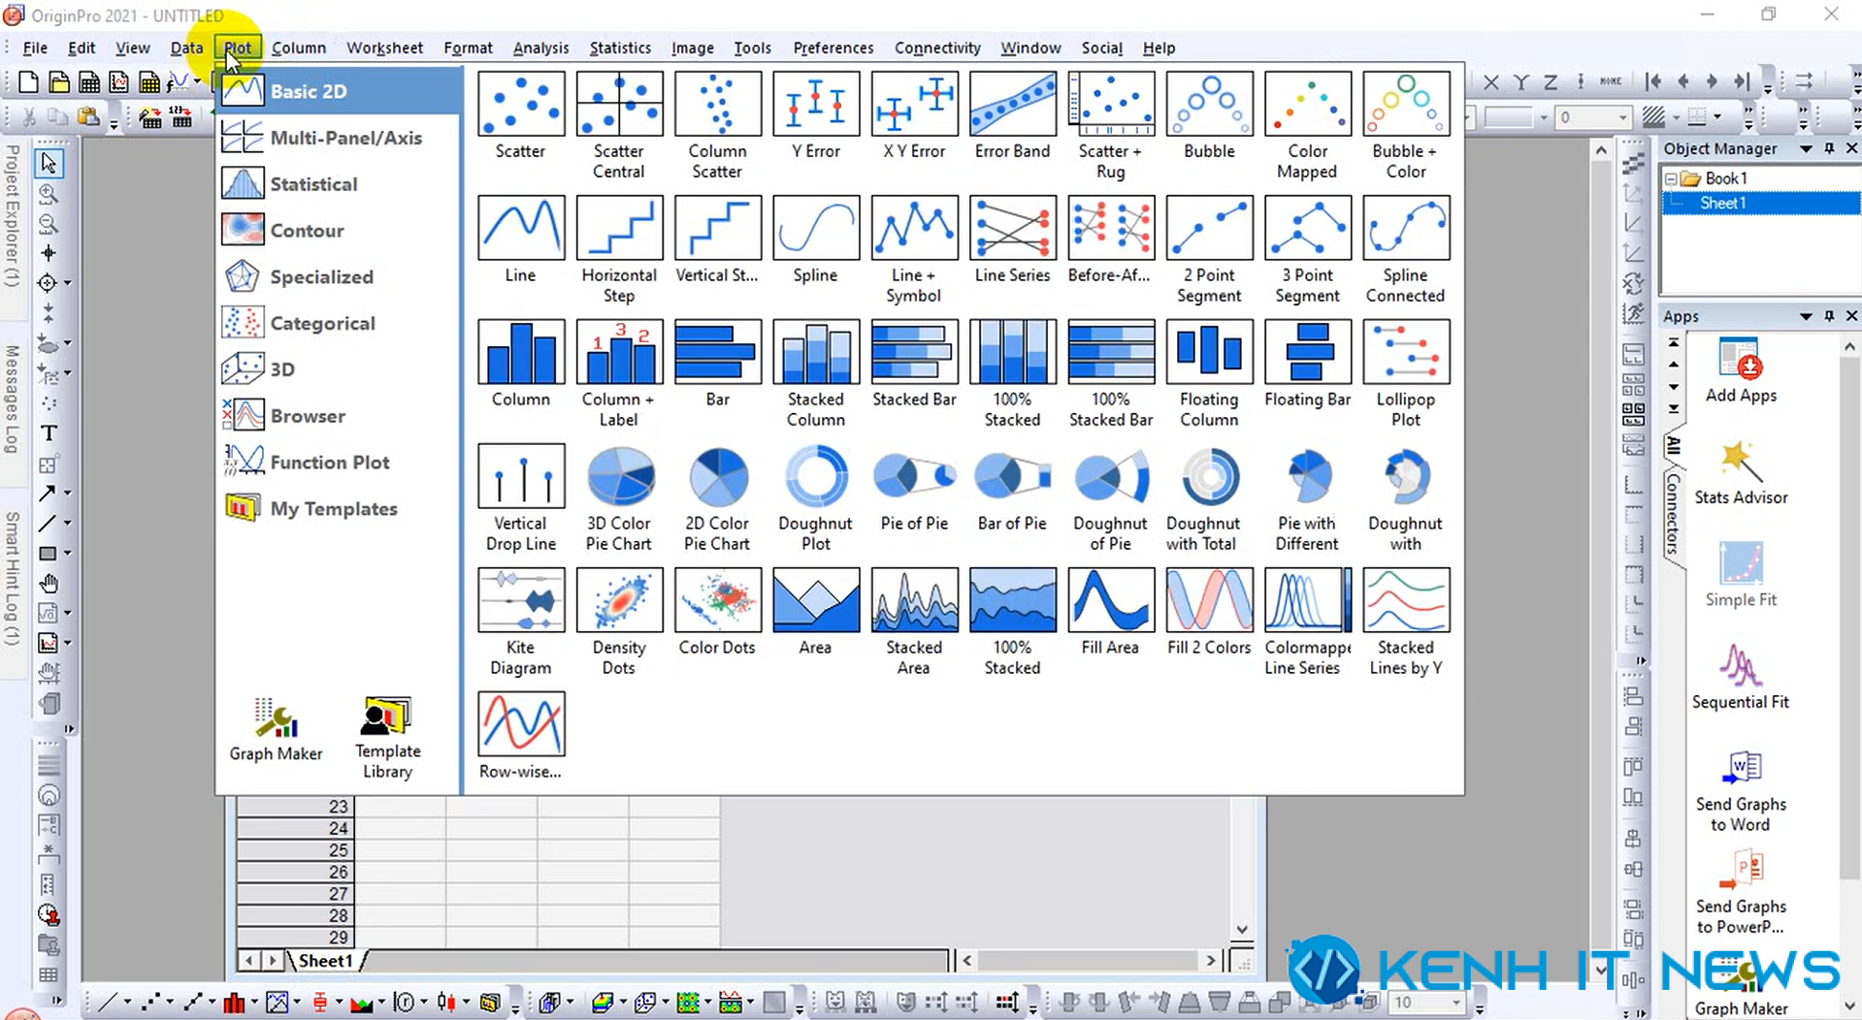Click the worksheet horizontal scrollbar
1862x1020 pixels.
(x=1088, y=961)
